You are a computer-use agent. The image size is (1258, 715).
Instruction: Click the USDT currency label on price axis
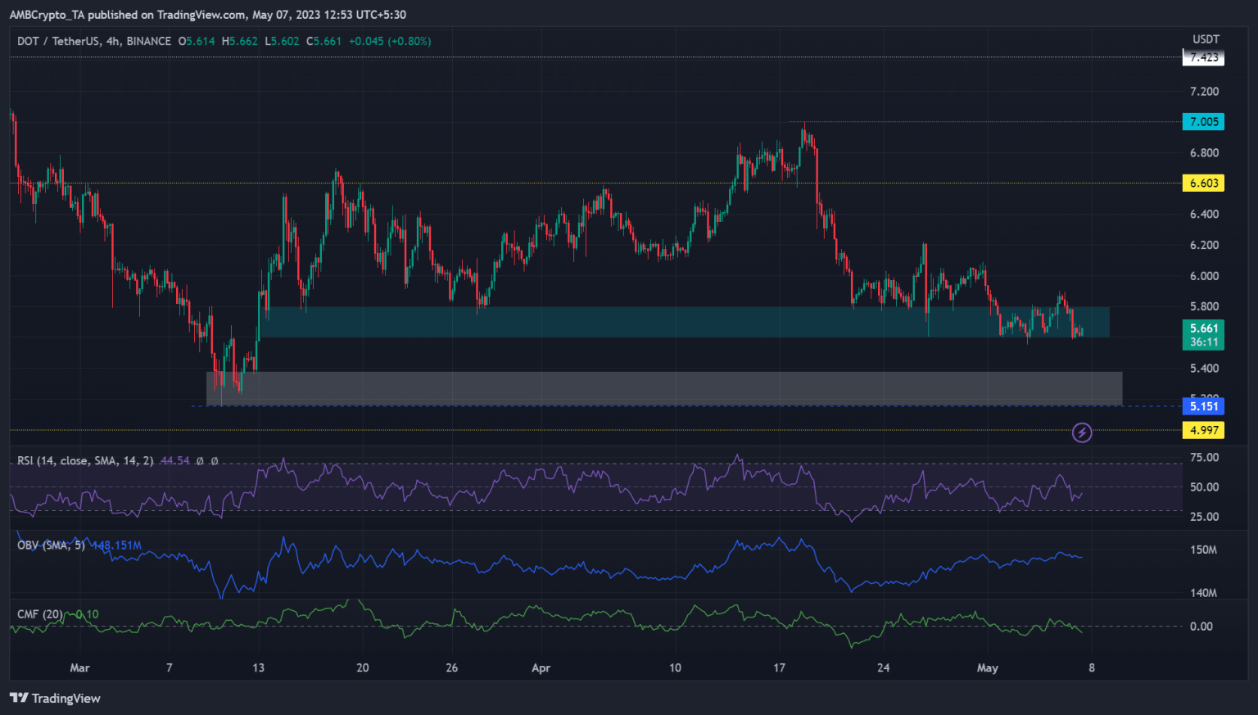pyautogui.click(x=1206, y=38)
